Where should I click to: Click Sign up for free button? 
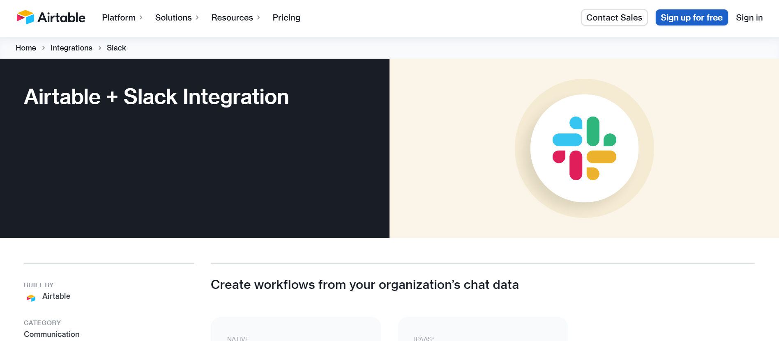coord(691,18)
